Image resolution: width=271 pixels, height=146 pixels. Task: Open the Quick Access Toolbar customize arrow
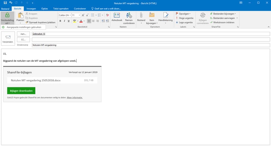[33, 3]
